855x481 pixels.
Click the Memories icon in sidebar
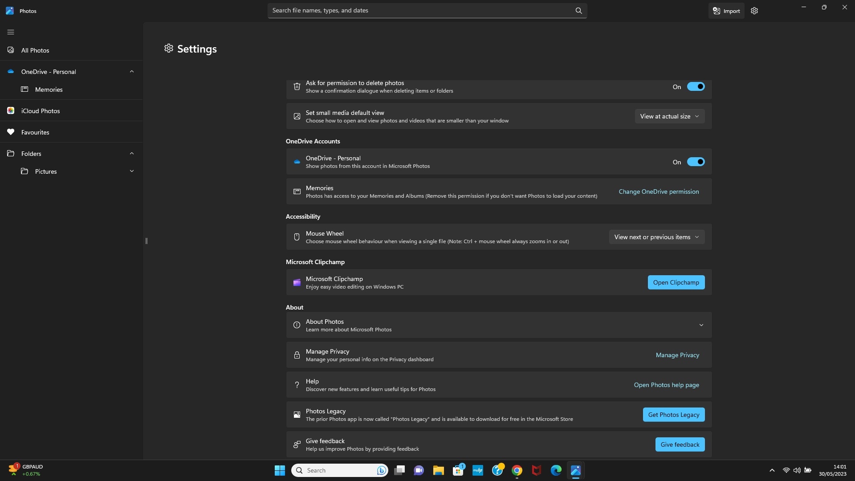coord(24,89)
